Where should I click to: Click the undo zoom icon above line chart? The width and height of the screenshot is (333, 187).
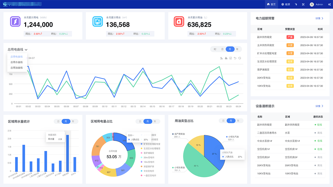click(235, 58)
